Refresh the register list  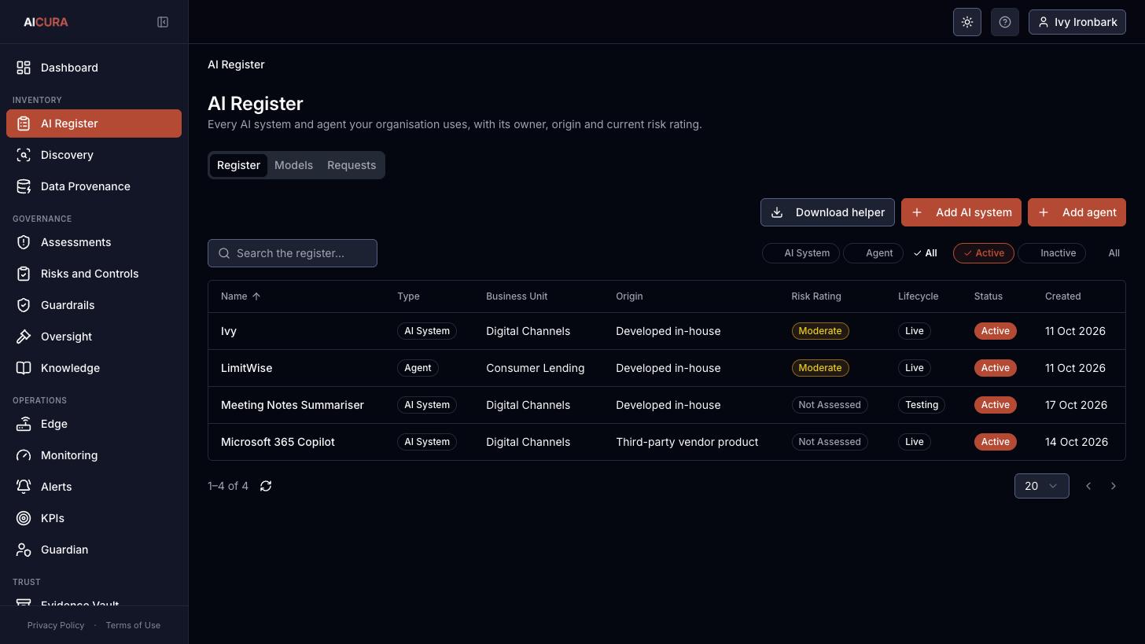tap(266, 486)
